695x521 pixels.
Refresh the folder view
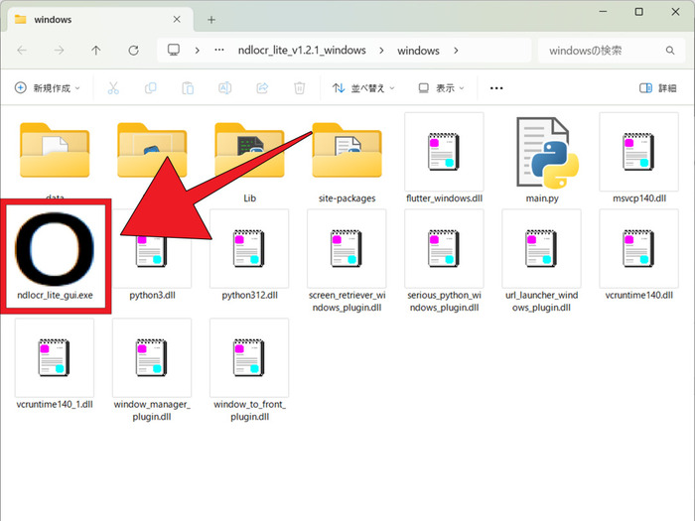point(133,51)
